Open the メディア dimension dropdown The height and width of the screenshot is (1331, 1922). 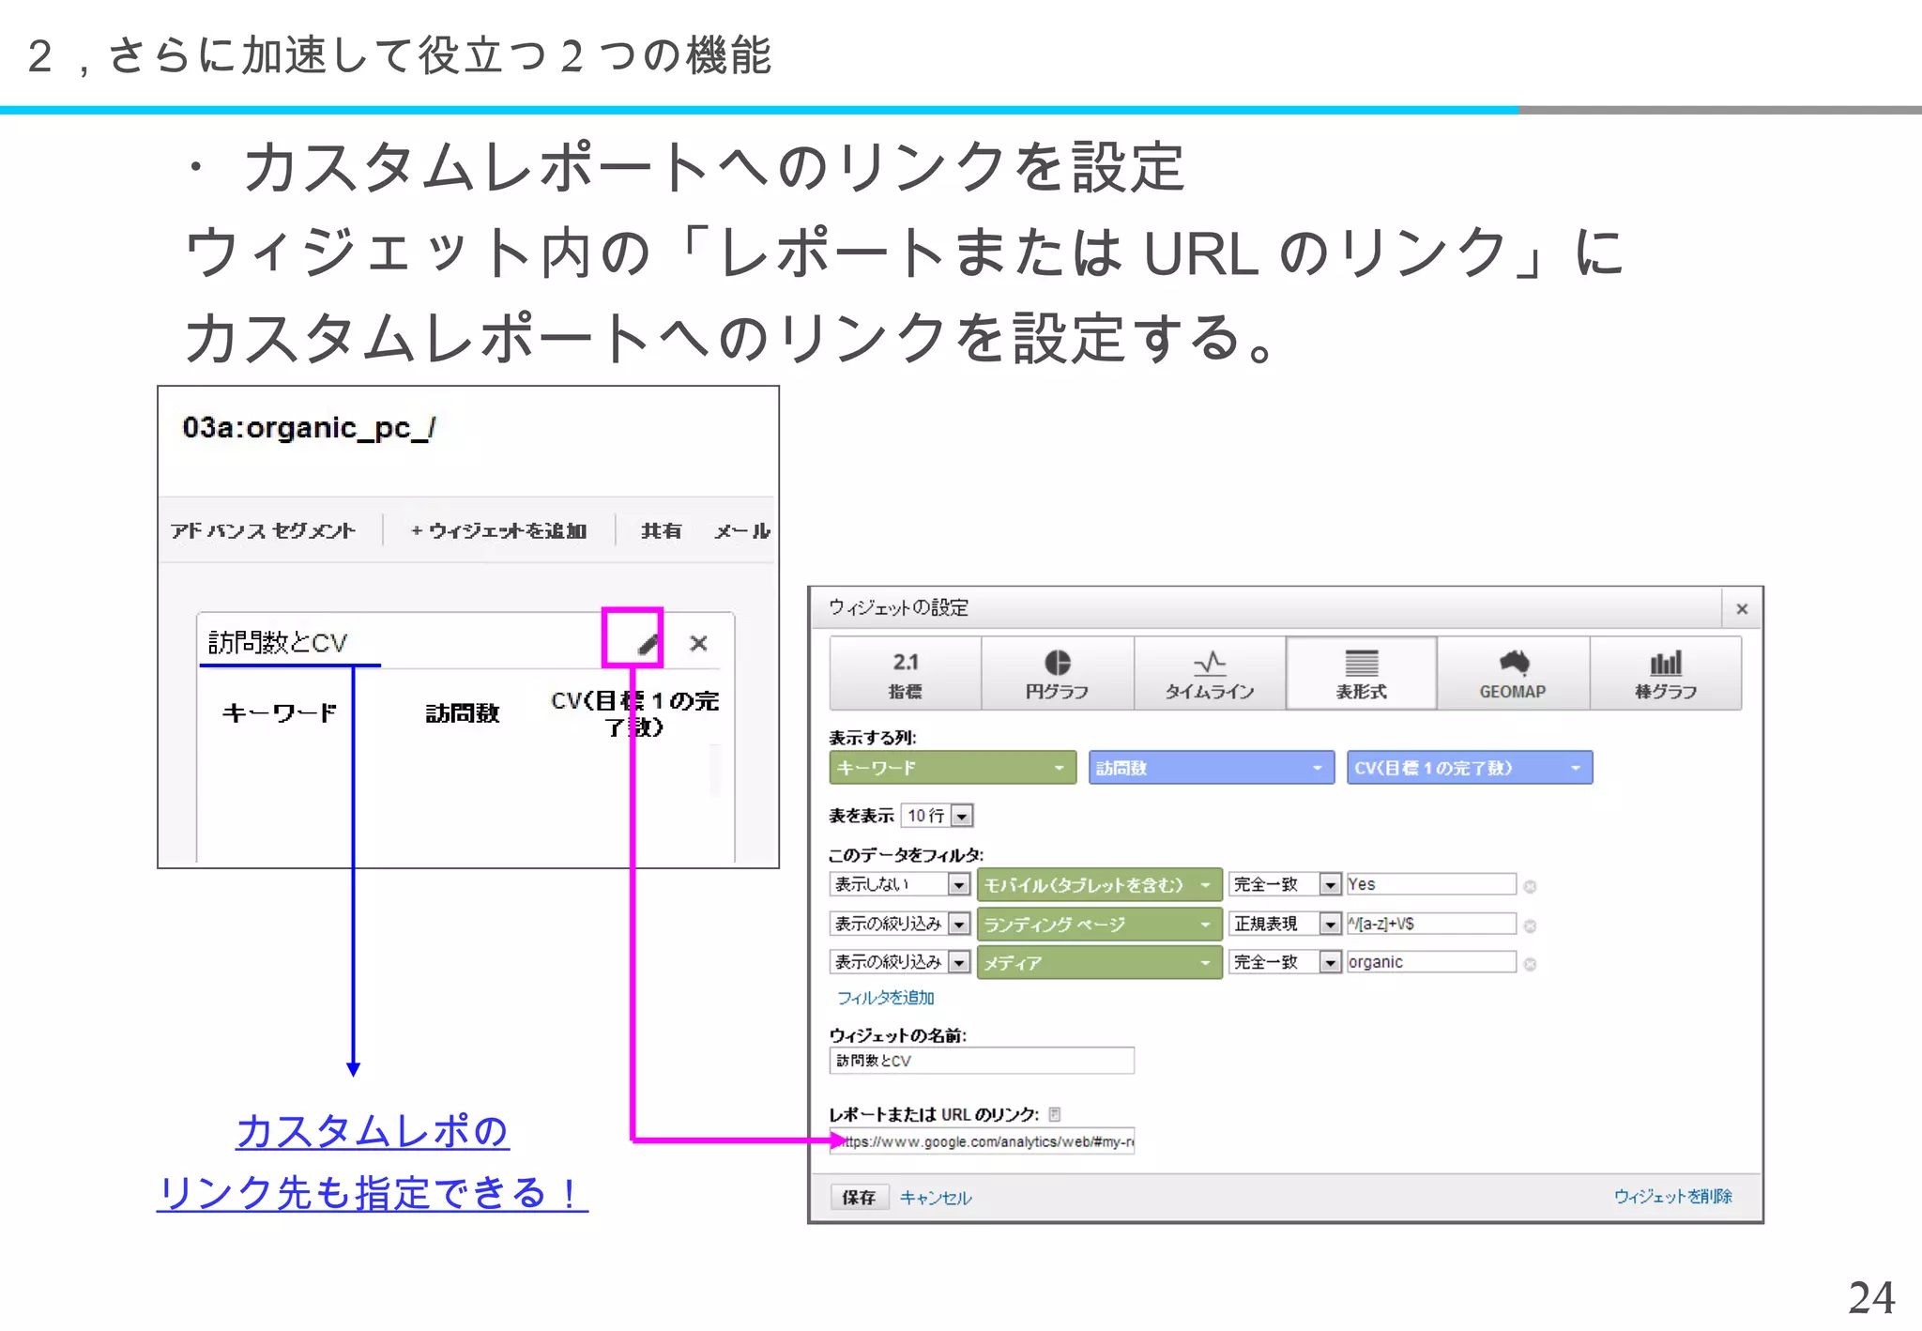tap(1099, 963)
